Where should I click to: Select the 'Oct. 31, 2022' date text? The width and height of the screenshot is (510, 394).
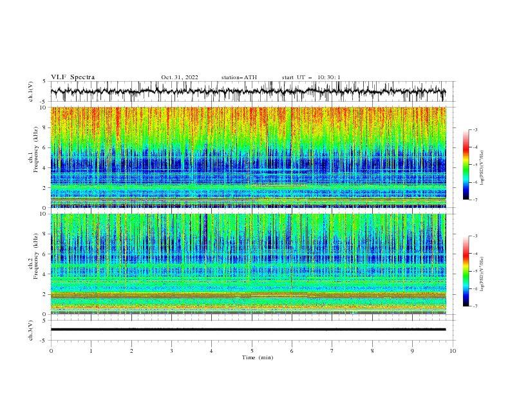pos(180,77)
